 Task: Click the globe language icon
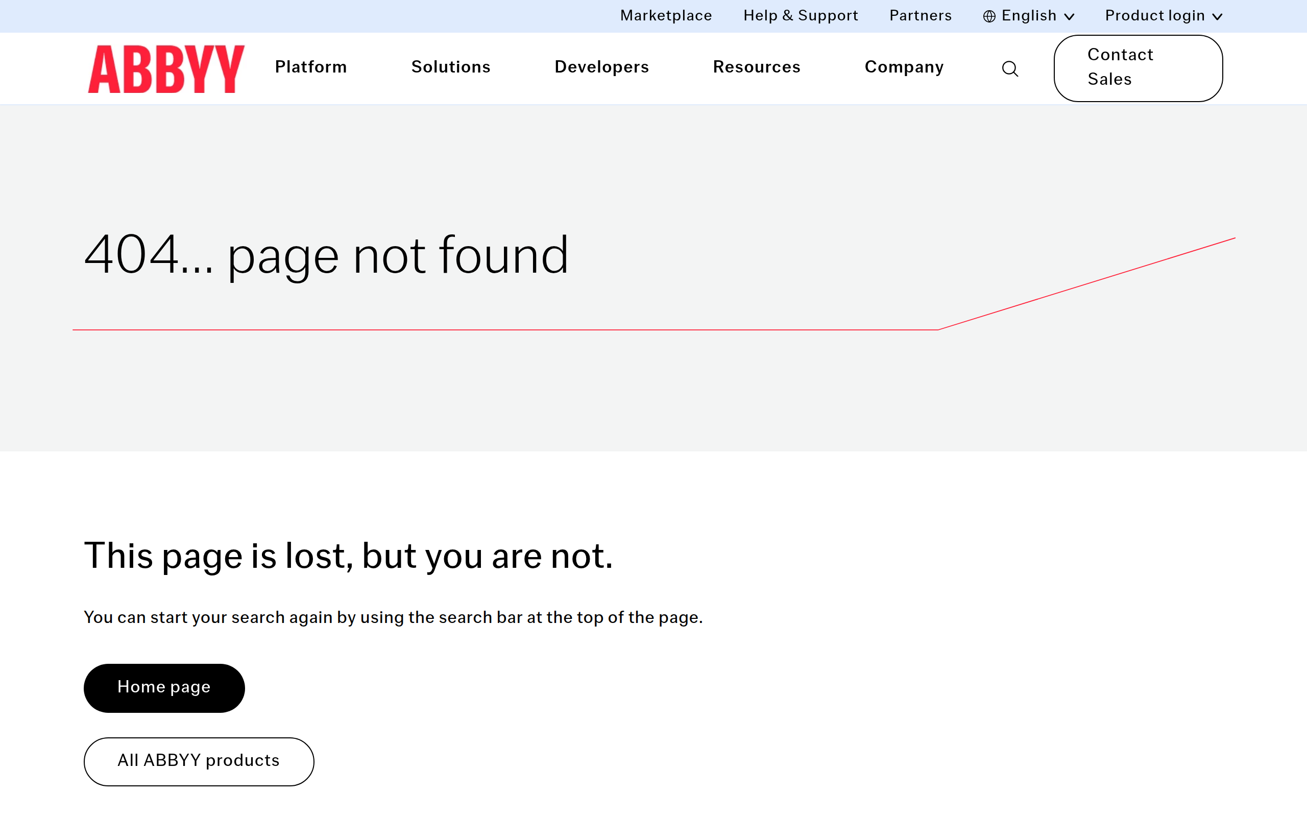click(989, 16)
